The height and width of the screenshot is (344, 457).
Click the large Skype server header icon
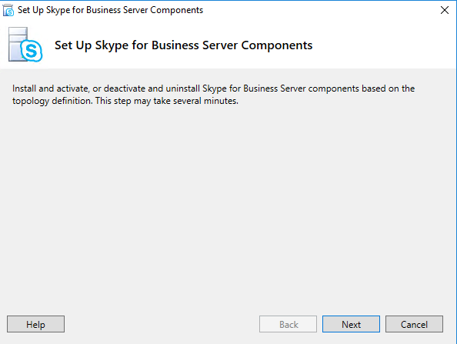tap(25, 45)
